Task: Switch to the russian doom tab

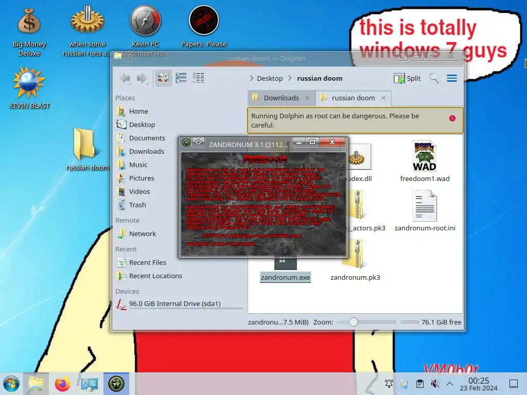Action: click(x=353, y=98)
